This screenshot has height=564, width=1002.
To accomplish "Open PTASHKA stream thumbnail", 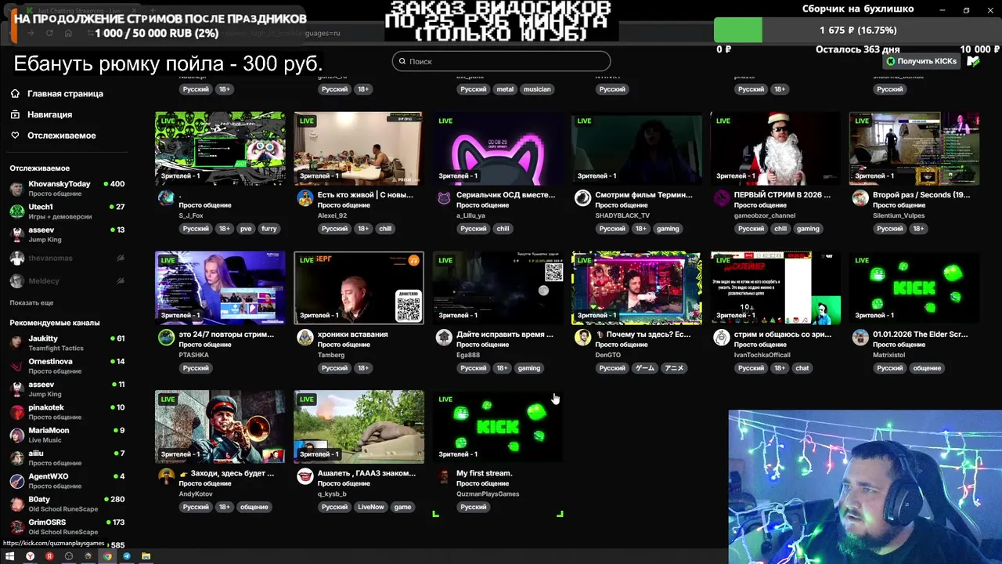I will pos(220,287).
